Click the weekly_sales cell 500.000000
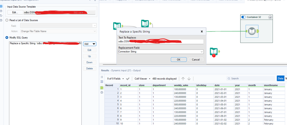 184,105
